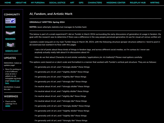Click option 'anti-AI art, and I *strongly like*'
This screenshot has width=164, height=123.
(61, 121)
